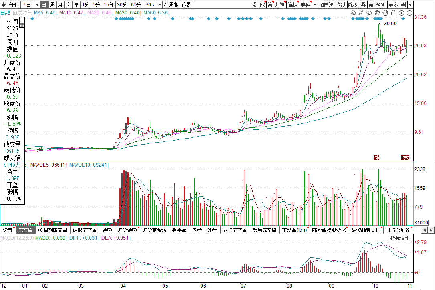This screenshot has width=435, height=290.
Task: Select the hand pan tool
Action: coord(385,13)
